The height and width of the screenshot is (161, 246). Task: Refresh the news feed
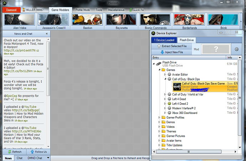(14, 152)
